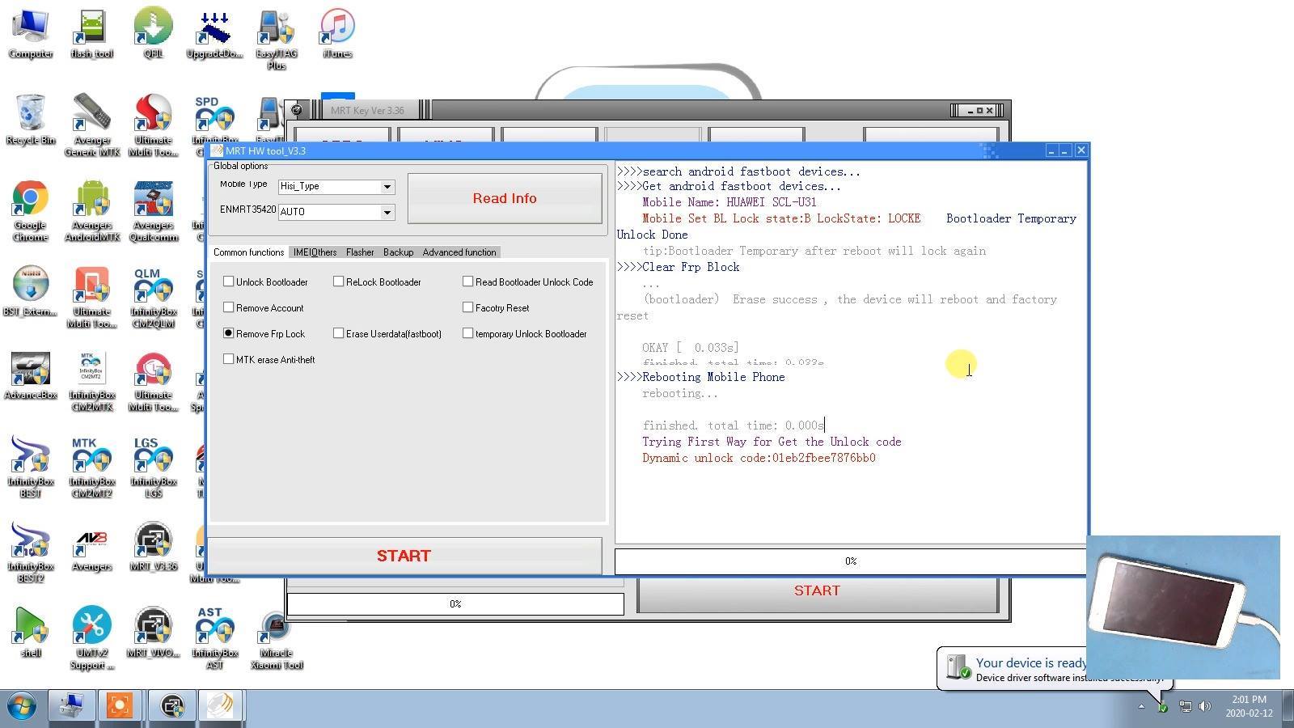1294x728 pixels.
Task: Open the Advanced function tab
Action: [x=459, y=252]
